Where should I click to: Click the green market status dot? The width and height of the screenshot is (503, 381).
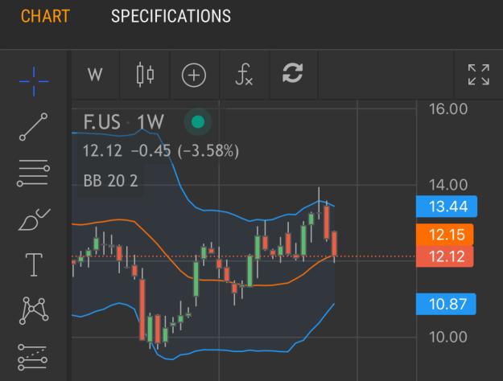coord(198,121)
